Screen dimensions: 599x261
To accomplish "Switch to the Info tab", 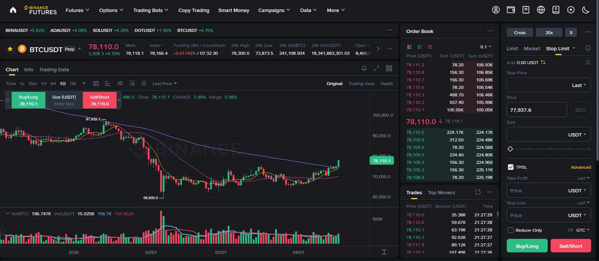I will 28,69.
